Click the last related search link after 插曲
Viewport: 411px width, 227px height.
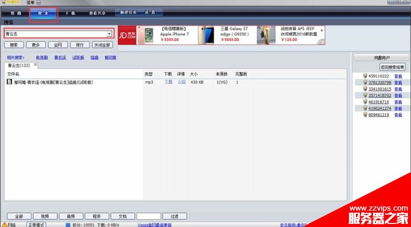110,57
